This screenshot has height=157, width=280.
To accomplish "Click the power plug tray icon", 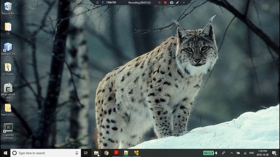I will click(x=216, y=153).
